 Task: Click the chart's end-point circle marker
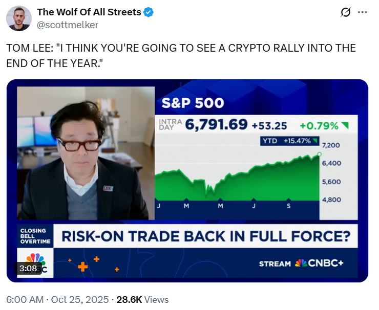320,153
